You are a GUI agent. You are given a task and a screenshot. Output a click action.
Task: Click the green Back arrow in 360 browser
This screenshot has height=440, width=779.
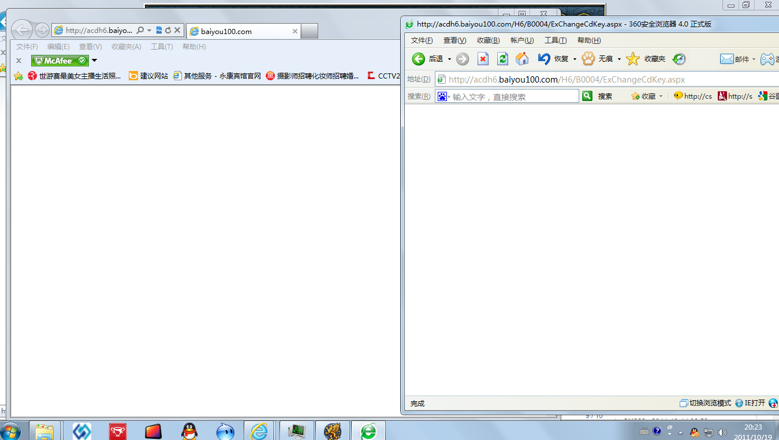point(418,59)
